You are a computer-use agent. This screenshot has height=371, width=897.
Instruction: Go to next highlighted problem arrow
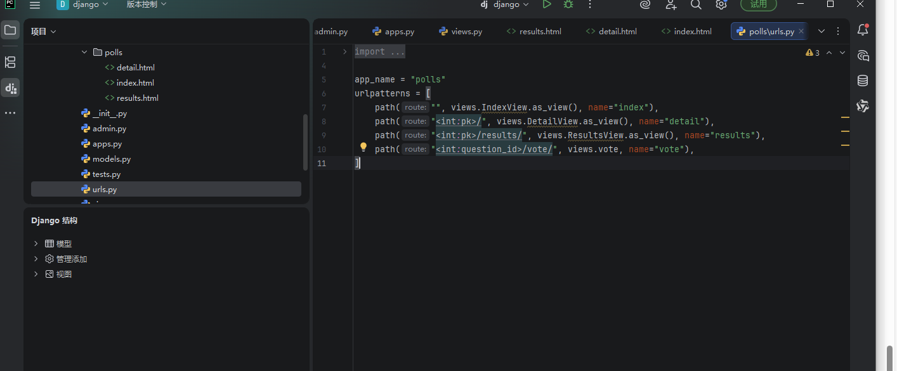842,53
